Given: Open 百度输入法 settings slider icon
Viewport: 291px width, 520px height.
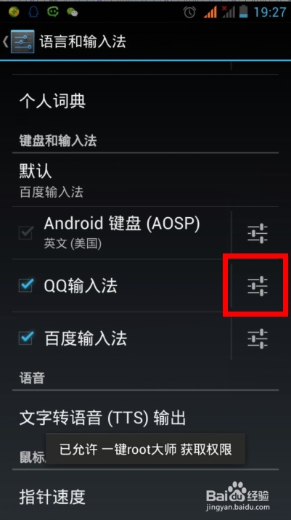Looking at the screenshot, I should tap(258, 338).
